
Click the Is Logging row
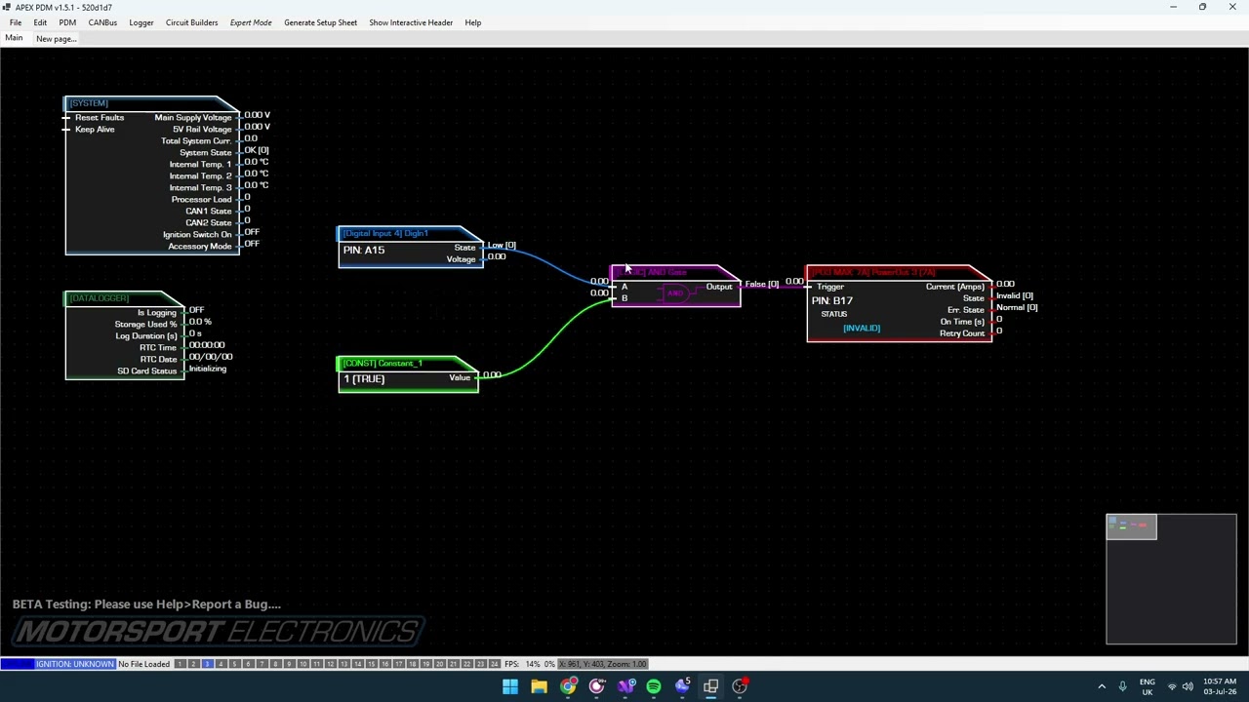(156, 313)
